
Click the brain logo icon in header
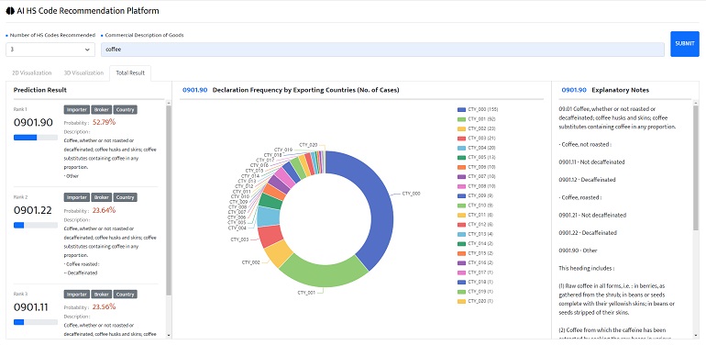[10, 11]
